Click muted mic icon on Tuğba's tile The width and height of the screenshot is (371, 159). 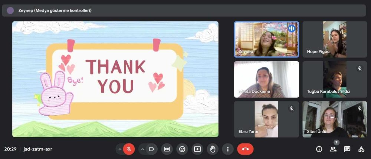(x=359, y=68)
